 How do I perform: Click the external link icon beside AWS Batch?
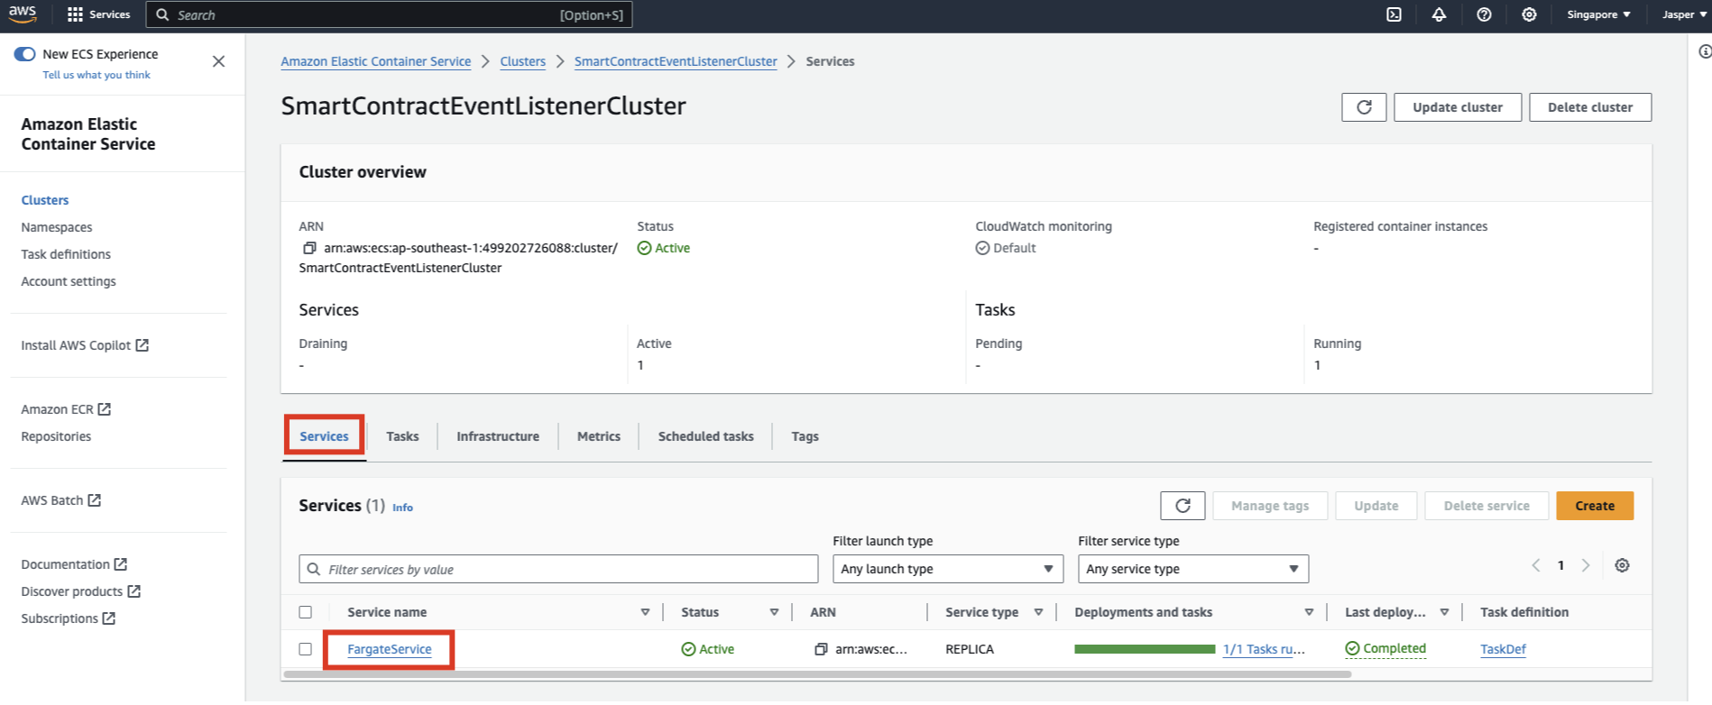coord(94,500)
